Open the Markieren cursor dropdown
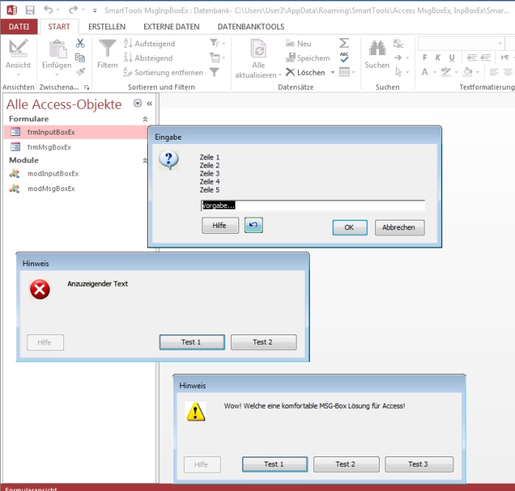The height and width of the screenshot is (491, 515). [x=402, y=72]
